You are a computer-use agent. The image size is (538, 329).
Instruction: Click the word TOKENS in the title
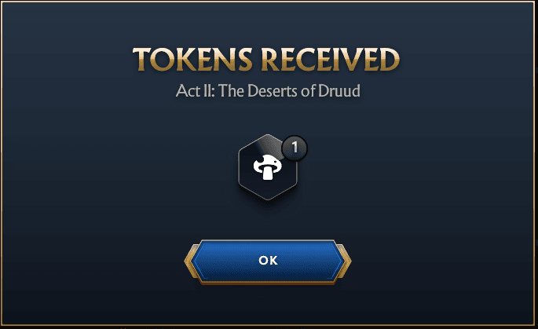(193, 60)
